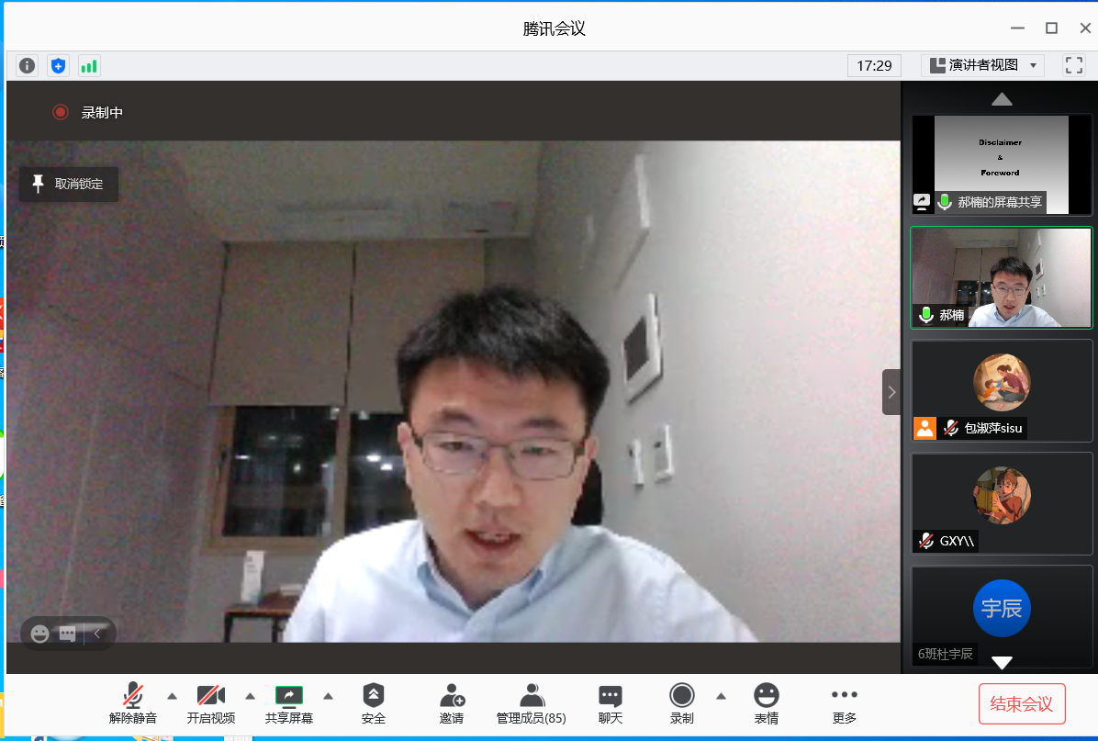1098x741 pixels.
Task: Open the 演讲者视图 view dropdown
Action: coord(982,65)
